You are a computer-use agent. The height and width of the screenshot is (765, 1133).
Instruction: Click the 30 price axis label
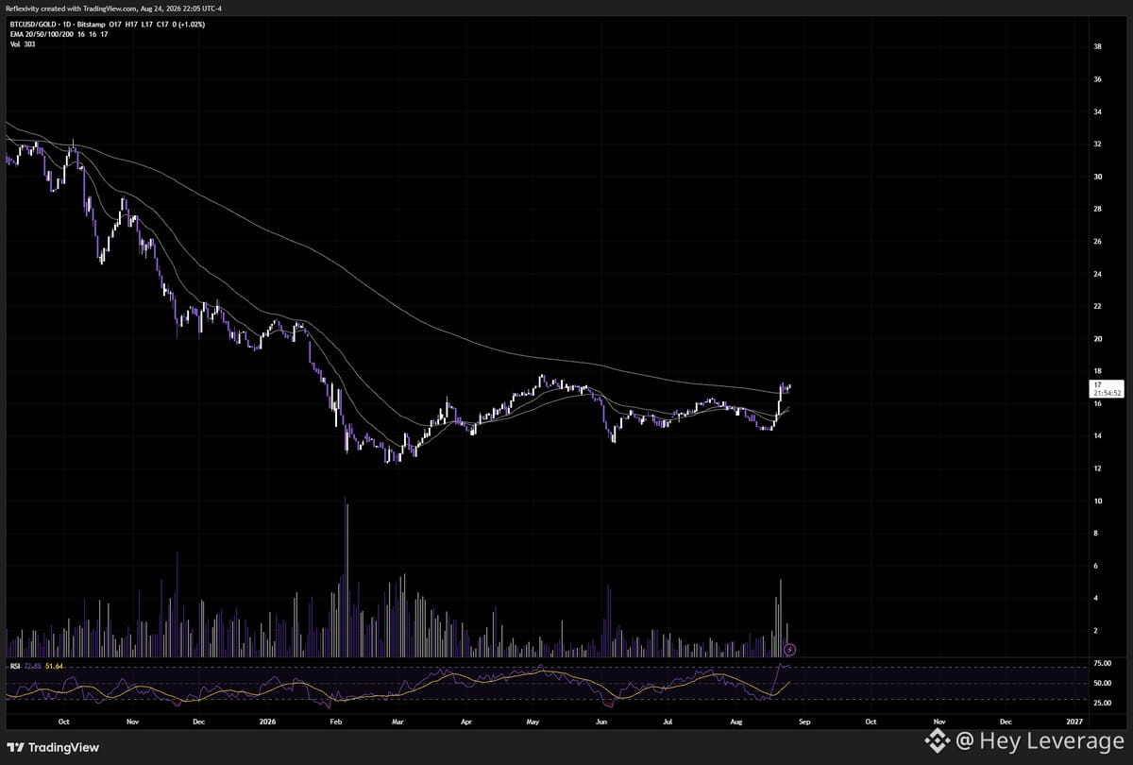[x=1097, y=177]
